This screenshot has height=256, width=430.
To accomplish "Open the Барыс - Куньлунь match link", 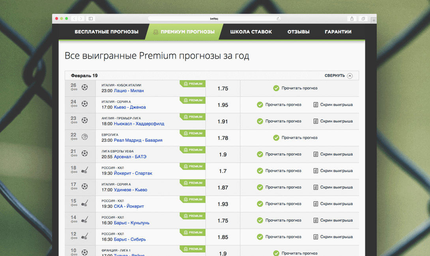I will 131,223.
